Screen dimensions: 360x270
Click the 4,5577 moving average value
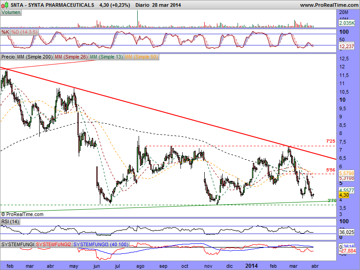346,190
